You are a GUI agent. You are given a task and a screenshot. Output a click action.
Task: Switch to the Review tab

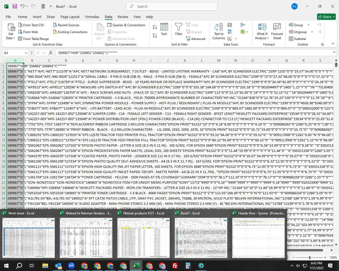click(x=123, y=17)
